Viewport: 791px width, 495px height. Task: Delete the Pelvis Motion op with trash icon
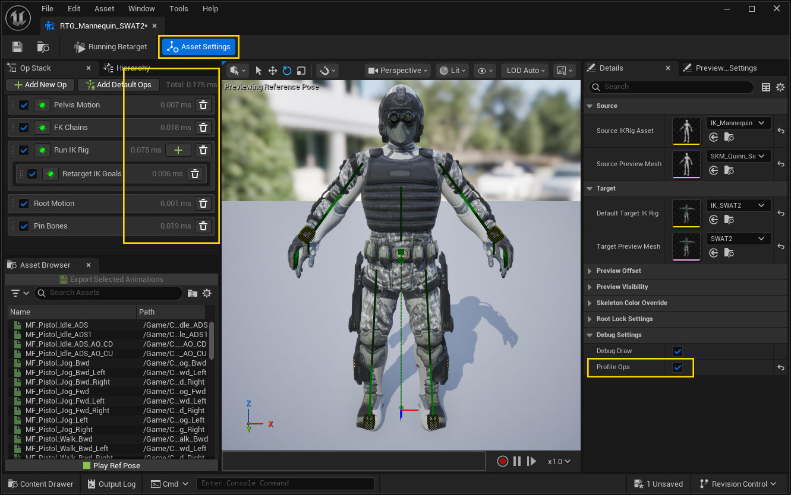pyautogui.click(x=203, y=105)
